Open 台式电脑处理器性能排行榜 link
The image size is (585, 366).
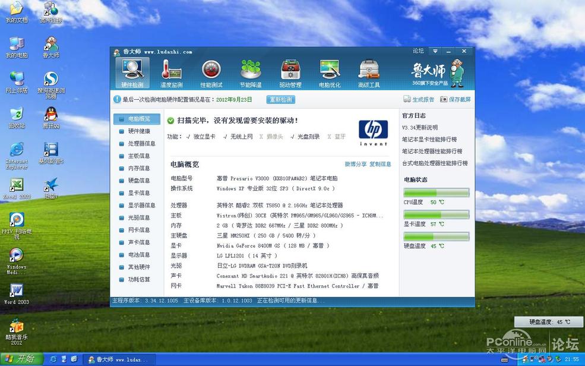(435, 163)
